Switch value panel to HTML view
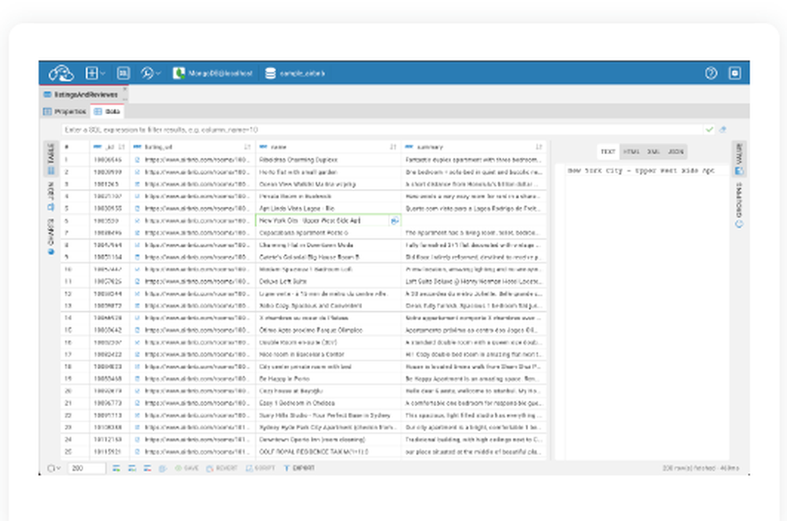This screenshot has width=787, height=521. pos(631,152)
